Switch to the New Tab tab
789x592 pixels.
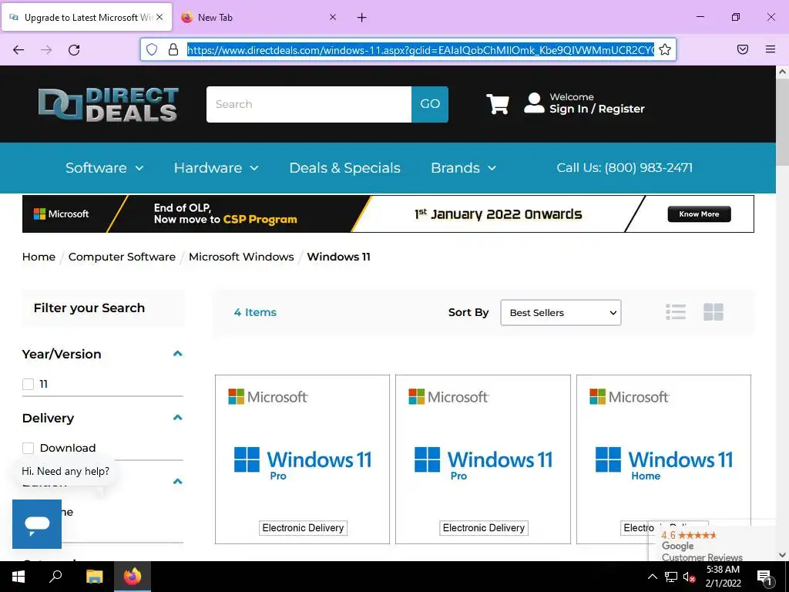(x=260, y=17)
